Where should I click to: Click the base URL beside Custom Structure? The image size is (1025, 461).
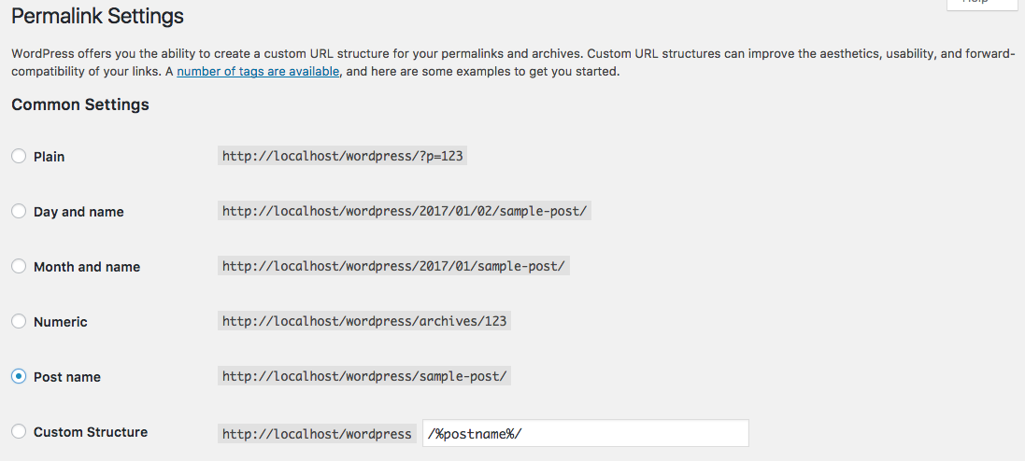click(317, 434)
